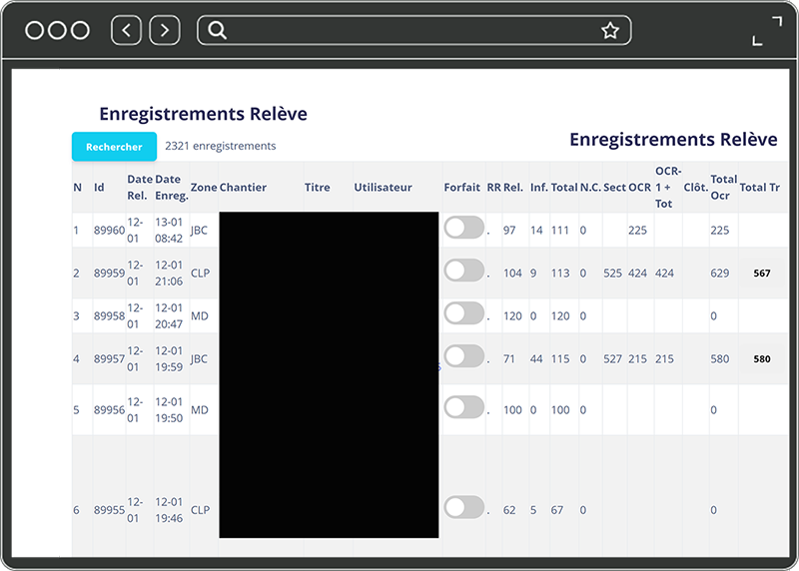Click Zone cell MD in row 3
Image resolution: width=799 pixels, height=571 pixels.
coord(199,315)
